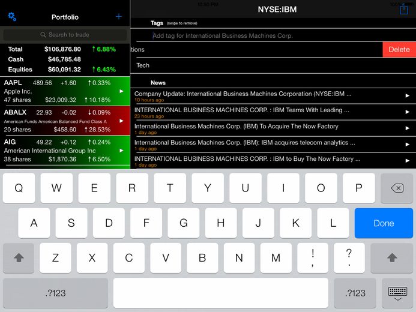
Task: Tap the exclamation/comma key
Action: pyautogui.click(x=313, y=257)
